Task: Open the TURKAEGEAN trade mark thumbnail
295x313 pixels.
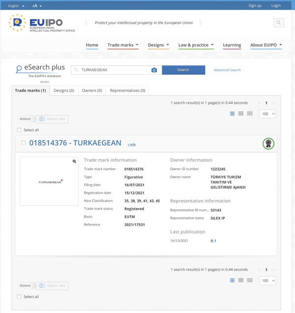Action: (x=49, y=181)
